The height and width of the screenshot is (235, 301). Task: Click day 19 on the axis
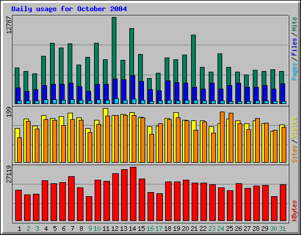[176, 229]
